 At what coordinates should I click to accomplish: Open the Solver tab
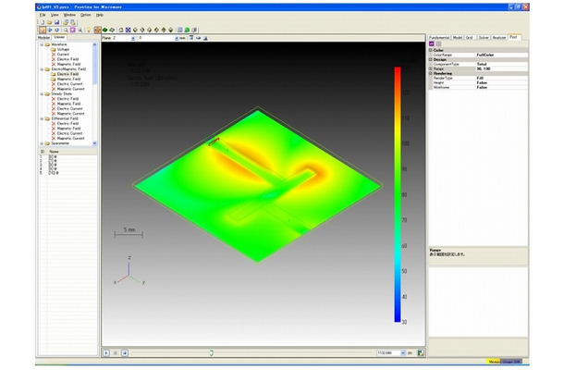pos(484,37)
